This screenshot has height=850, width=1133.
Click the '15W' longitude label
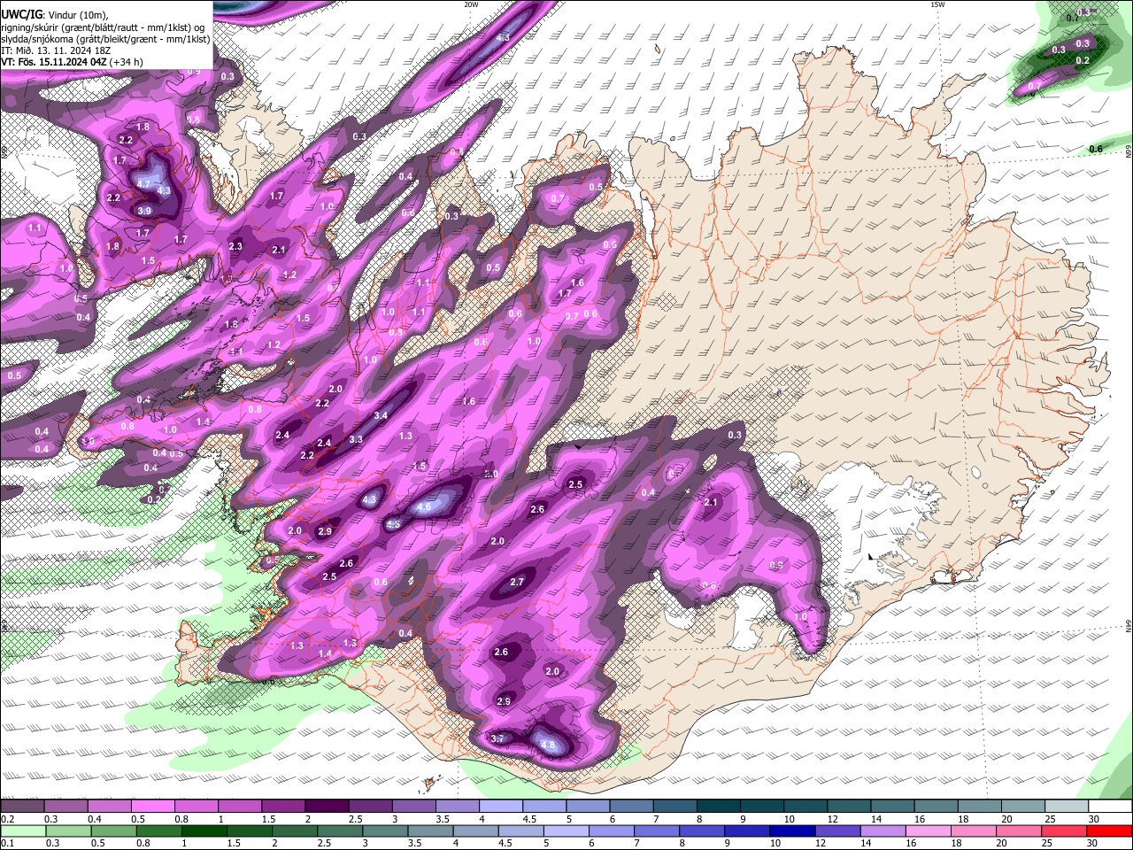coord(937,4)
